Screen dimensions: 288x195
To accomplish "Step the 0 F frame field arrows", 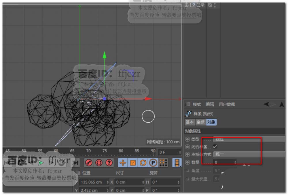I will tap(180, 152).
